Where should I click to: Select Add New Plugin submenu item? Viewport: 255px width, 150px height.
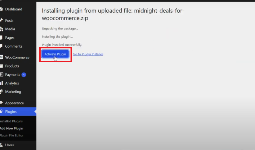(12, 128)
